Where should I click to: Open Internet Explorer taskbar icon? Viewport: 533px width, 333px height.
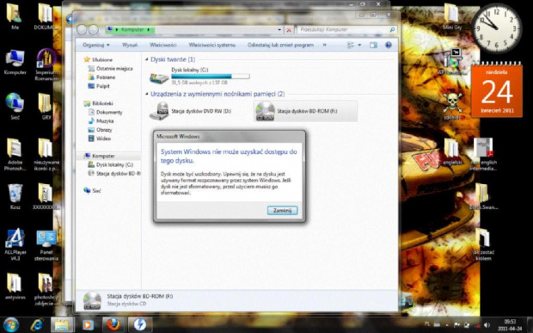click(36, 325)
